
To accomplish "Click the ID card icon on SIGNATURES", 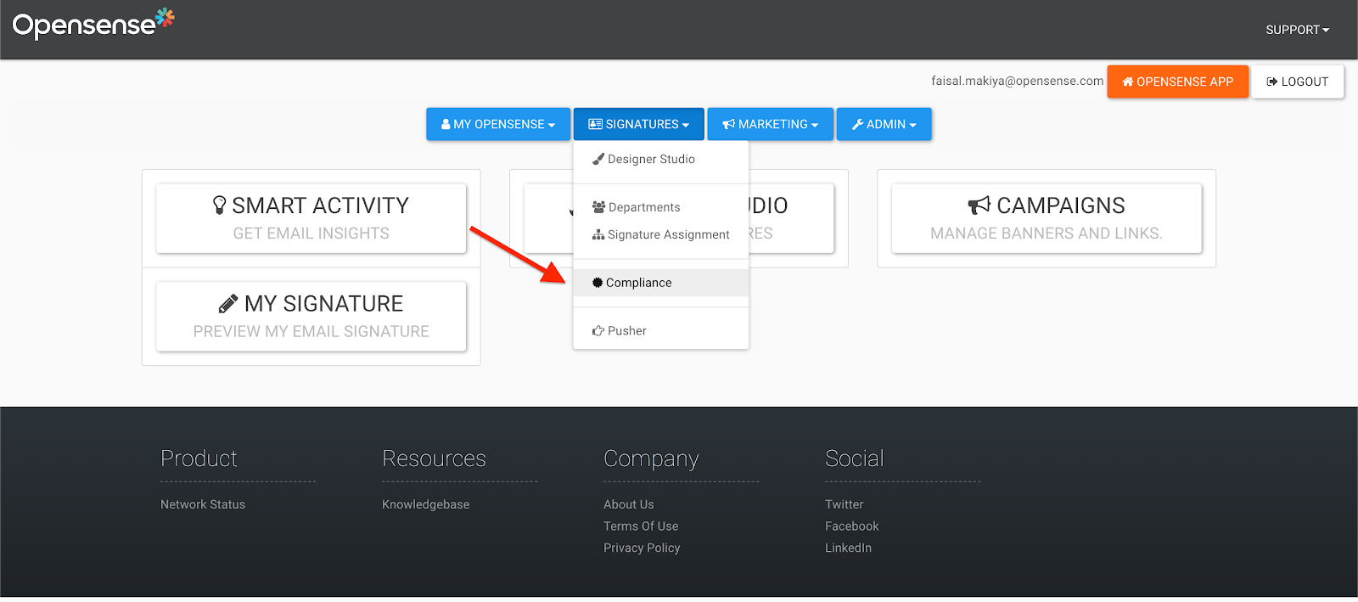I will pyautogui.click(x=596, y=124).
